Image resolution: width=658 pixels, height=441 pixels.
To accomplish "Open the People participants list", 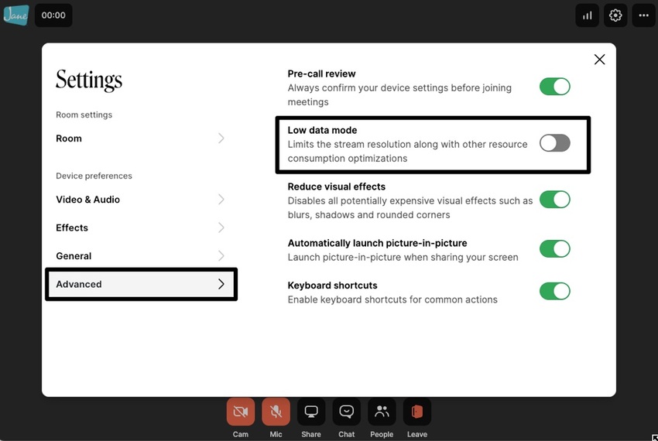I will pos(382,412).
